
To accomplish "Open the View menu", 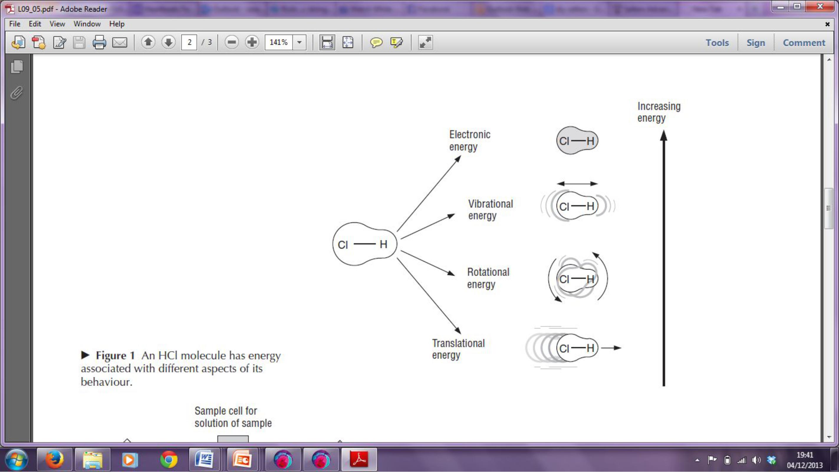I will point(57,24).
